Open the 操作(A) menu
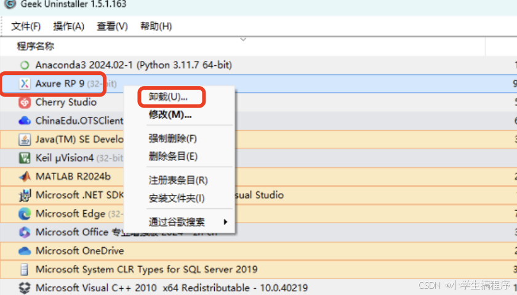 pyautogui.click(x=68, y=26)
